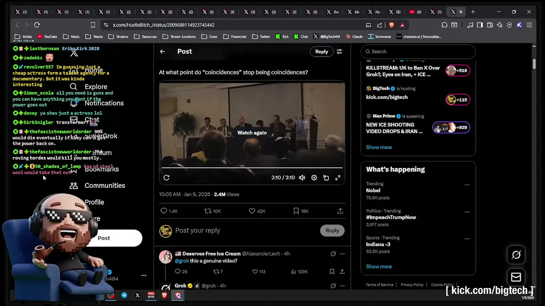
Task: Share this page via address bar share icon
Action: [379, 25]
